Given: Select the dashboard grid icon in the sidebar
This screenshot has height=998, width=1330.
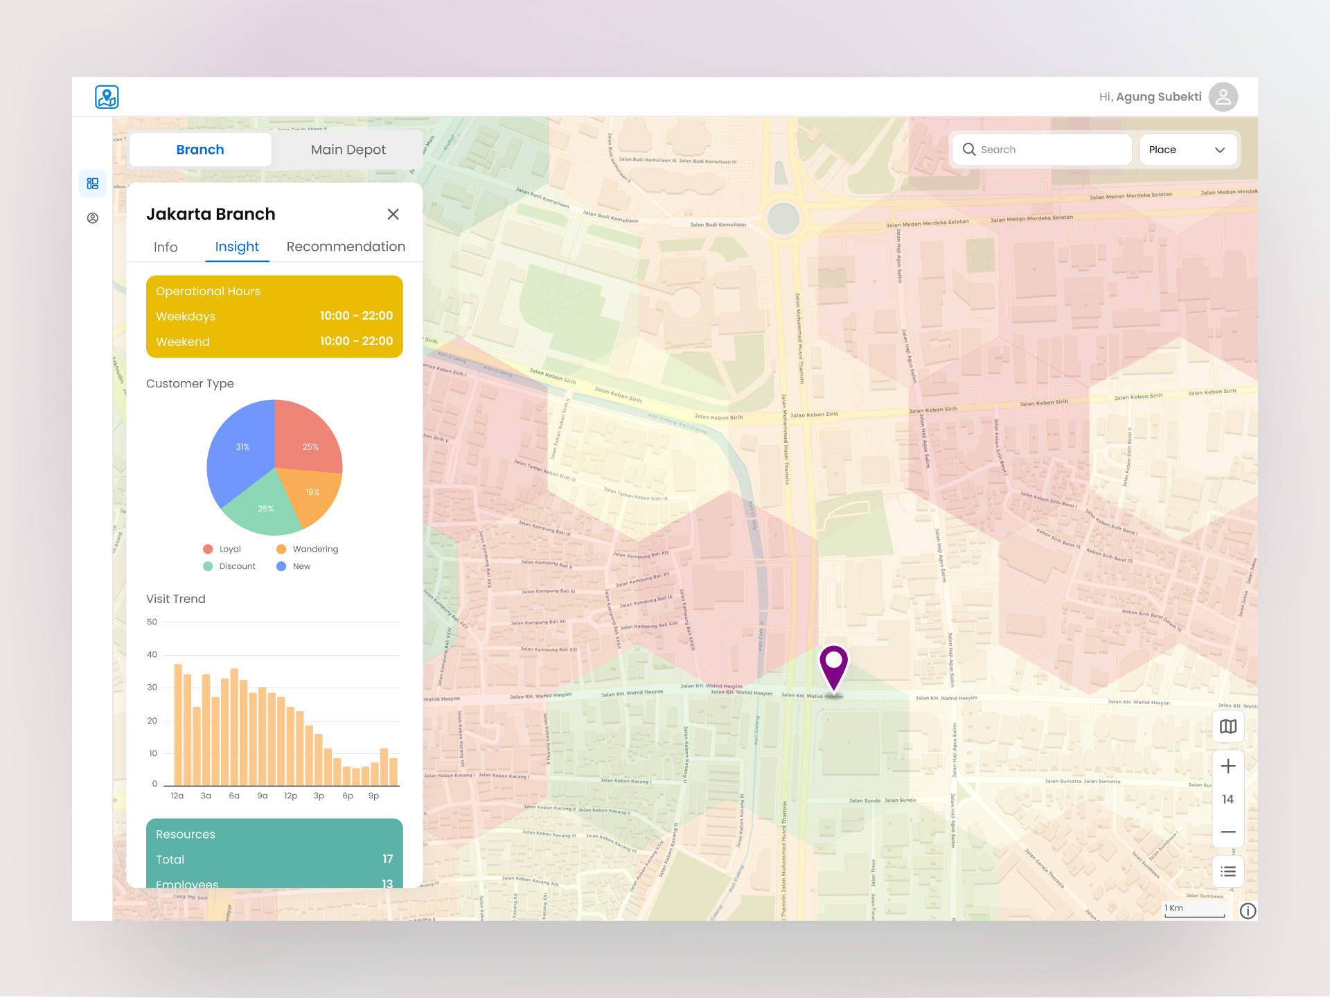Looking at the screenshot, I should tap(92, 183).
